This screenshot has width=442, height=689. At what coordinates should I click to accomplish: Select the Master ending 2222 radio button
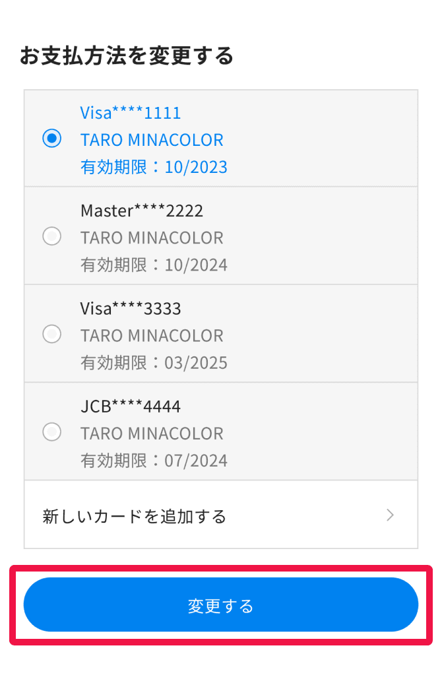pyautogui.click(x=51, y=236)
